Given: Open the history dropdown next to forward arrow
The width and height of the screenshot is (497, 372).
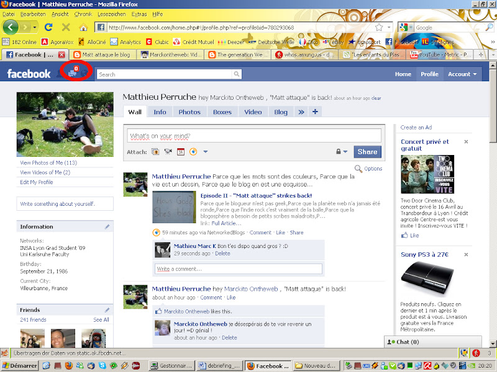Looking at the screenshot, I should point(35,27).
